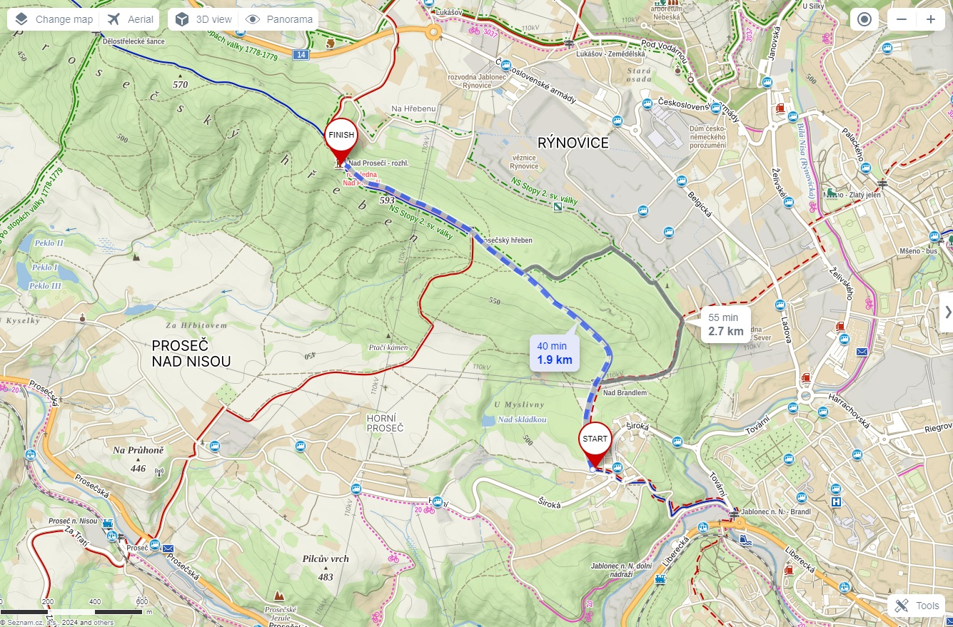The height and width of the screenshot is (627, 953).
Task: Locate my position with the target icon
Action: [864, 19]
